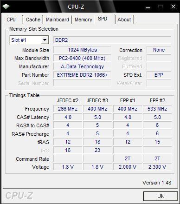This screenshot has height=204, width=180.
Task: Click the EXTREME DDR2 1066+ part number
Action: (82, 75)
